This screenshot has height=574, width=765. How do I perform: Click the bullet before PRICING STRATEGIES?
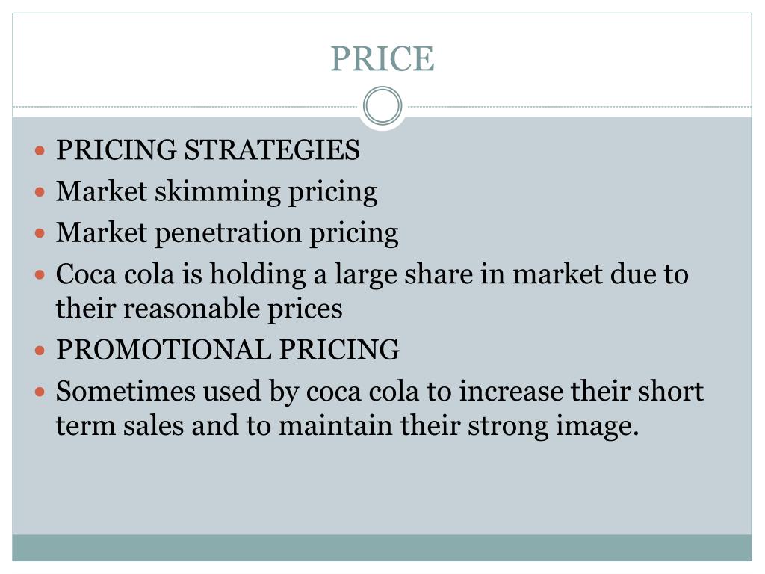point(40,150)
